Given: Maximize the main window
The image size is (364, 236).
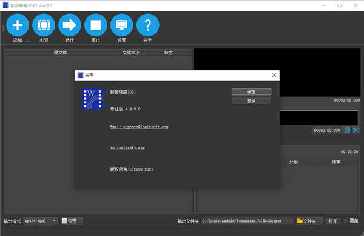Looking at the screenshot, I should click(339, 5).
